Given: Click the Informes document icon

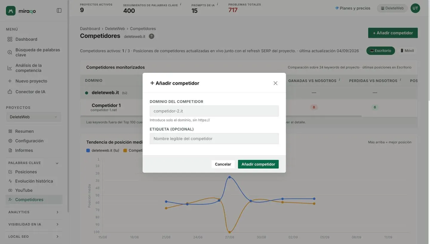Looking at the screenshot, I should [x=10, y=150].
